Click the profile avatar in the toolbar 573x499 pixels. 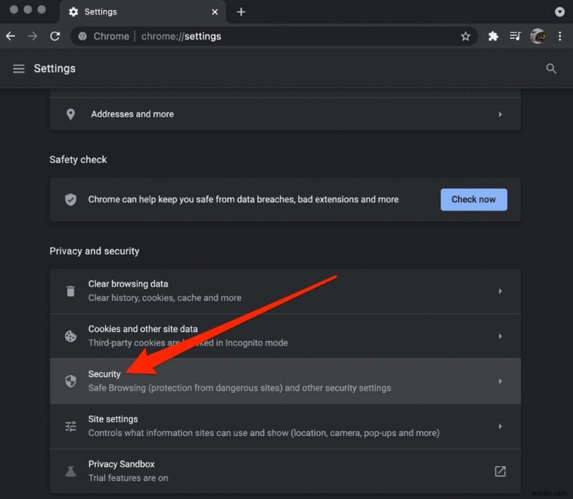pos(537,36)
